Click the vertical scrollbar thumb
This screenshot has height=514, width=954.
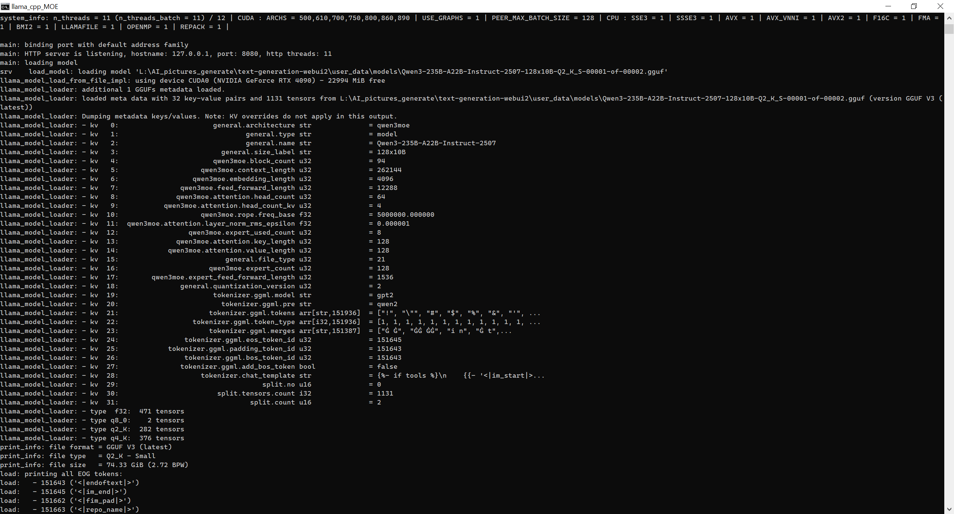click(x=949, y=29)
